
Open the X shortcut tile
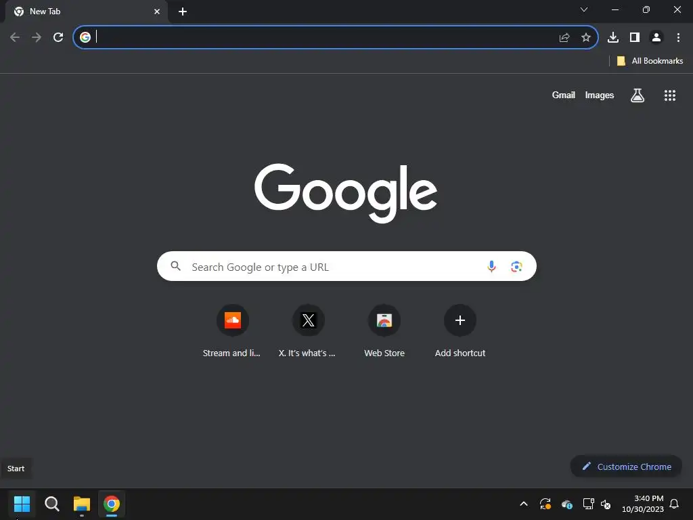coord(308,330)
